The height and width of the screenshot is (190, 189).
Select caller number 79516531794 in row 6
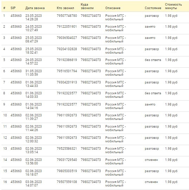tap(67, 71)
